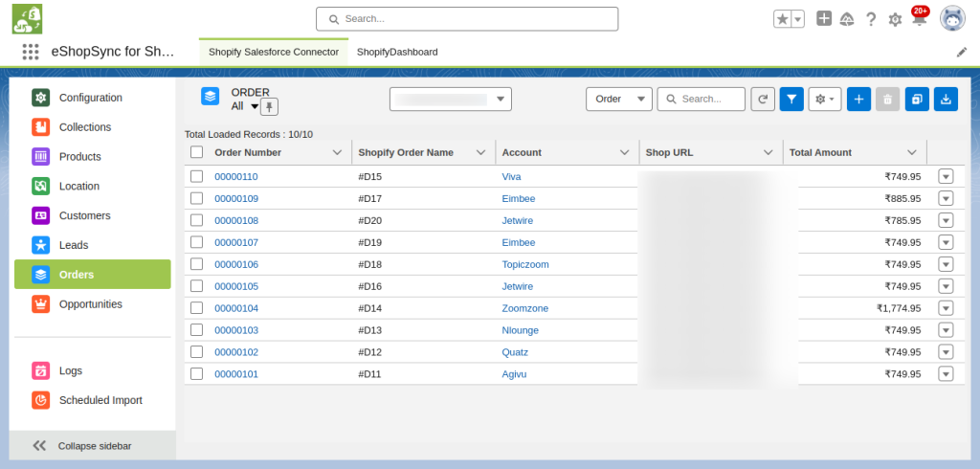Add a new order with plus button

(x=858, y=99)
